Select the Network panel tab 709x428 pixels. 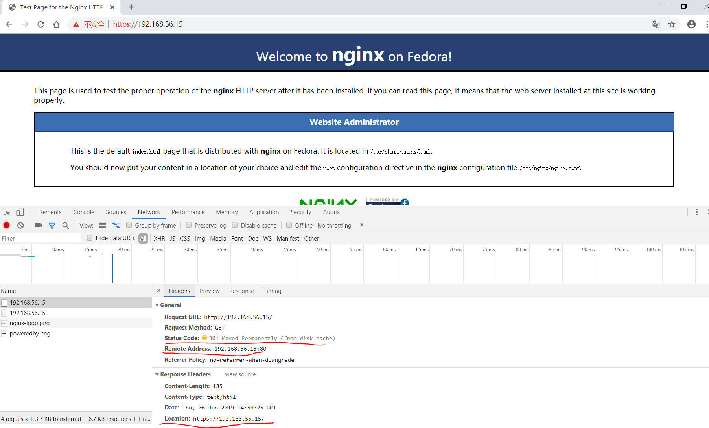pyautogui.click(x=149, y=212)
